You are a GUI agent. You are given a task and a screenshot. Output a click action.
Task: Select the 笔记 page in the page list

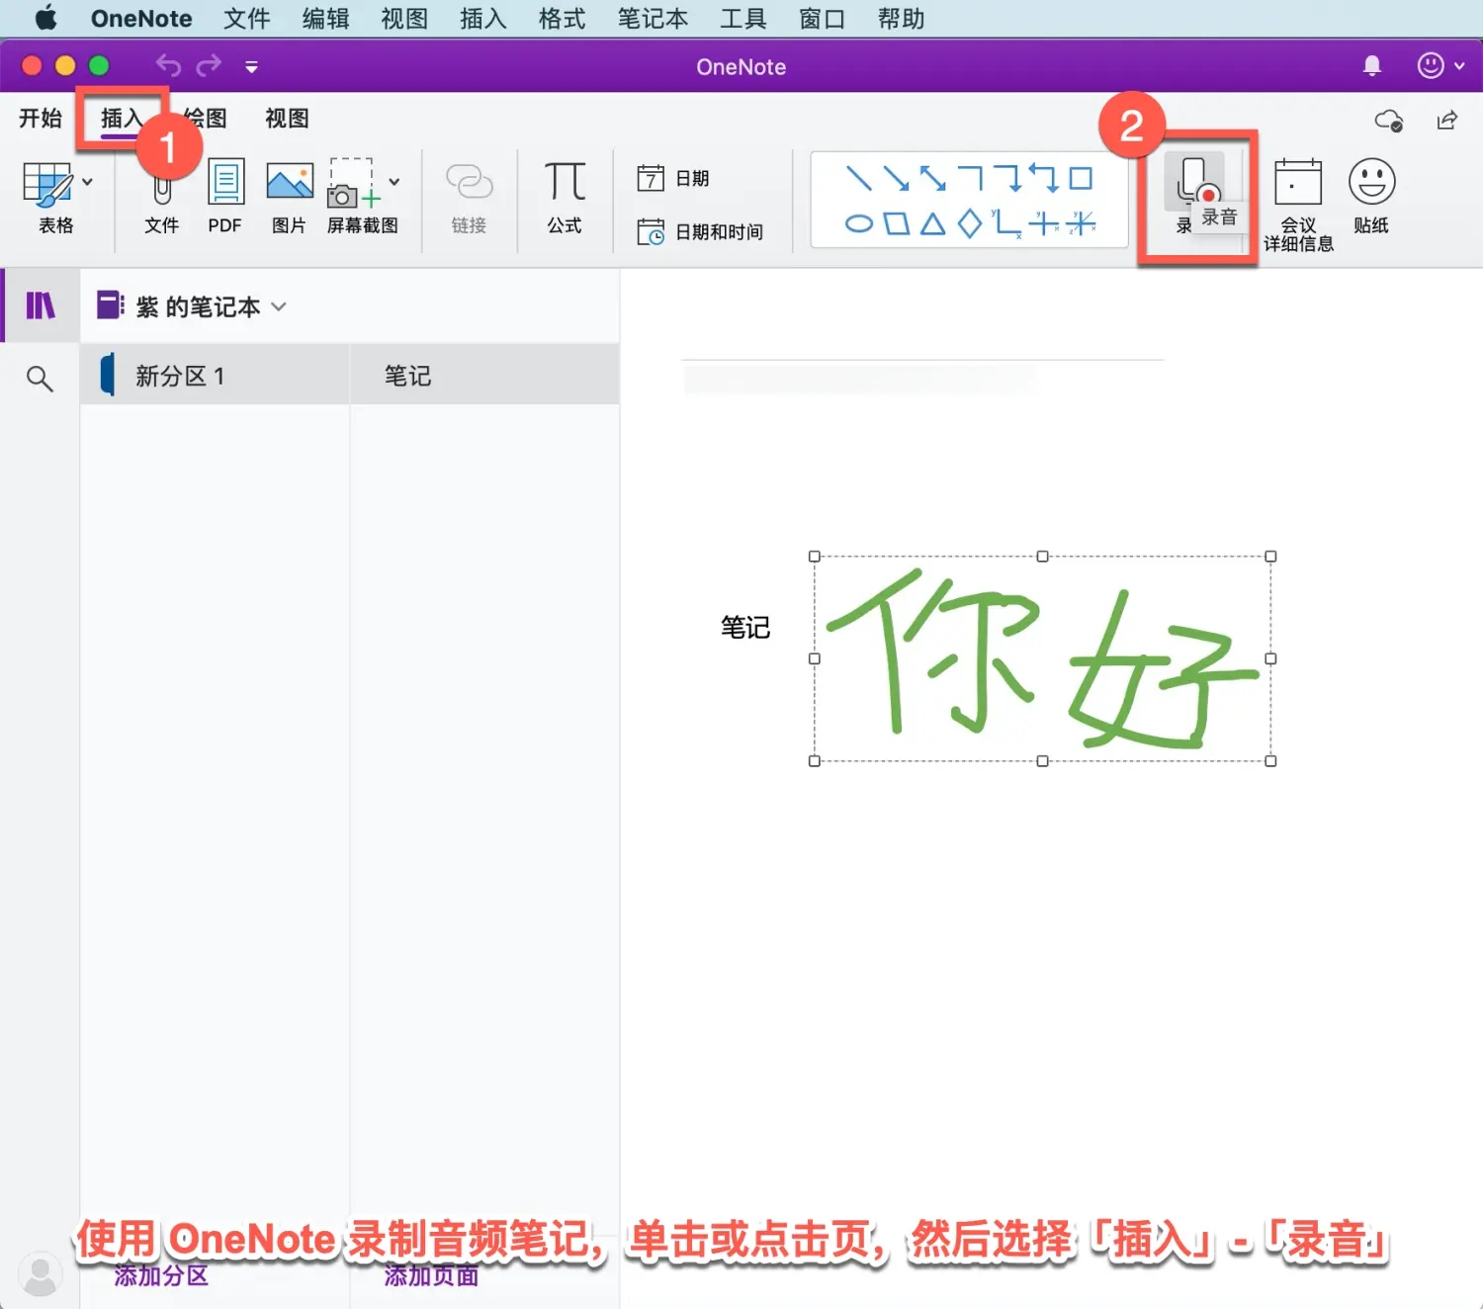pos(407,375)
